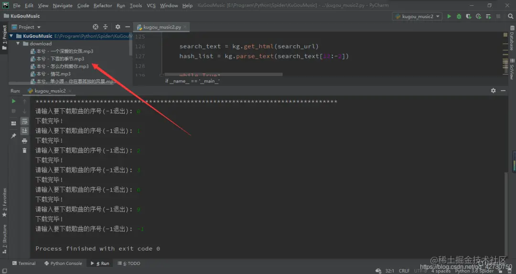Select 本兮 - 下雪的季节.mp3 file
The width and height of the screenshot is (516, 274).
[57, 59]
